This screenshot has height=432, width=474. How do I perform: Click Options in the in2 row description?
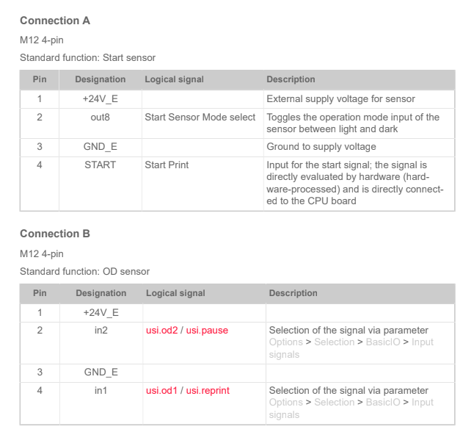point(285,342)
